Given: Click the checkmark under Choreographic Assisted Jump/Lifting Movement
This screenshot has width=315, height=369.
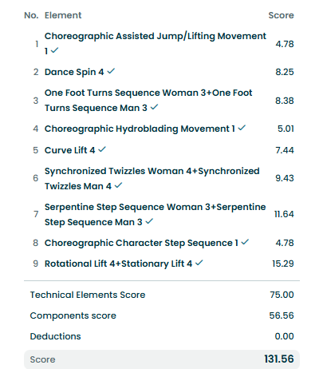Looking at the screenshot, I should click(x=54, y=50).
